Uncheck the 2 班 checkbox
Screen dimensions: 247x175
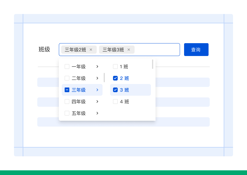click(115, 78)
